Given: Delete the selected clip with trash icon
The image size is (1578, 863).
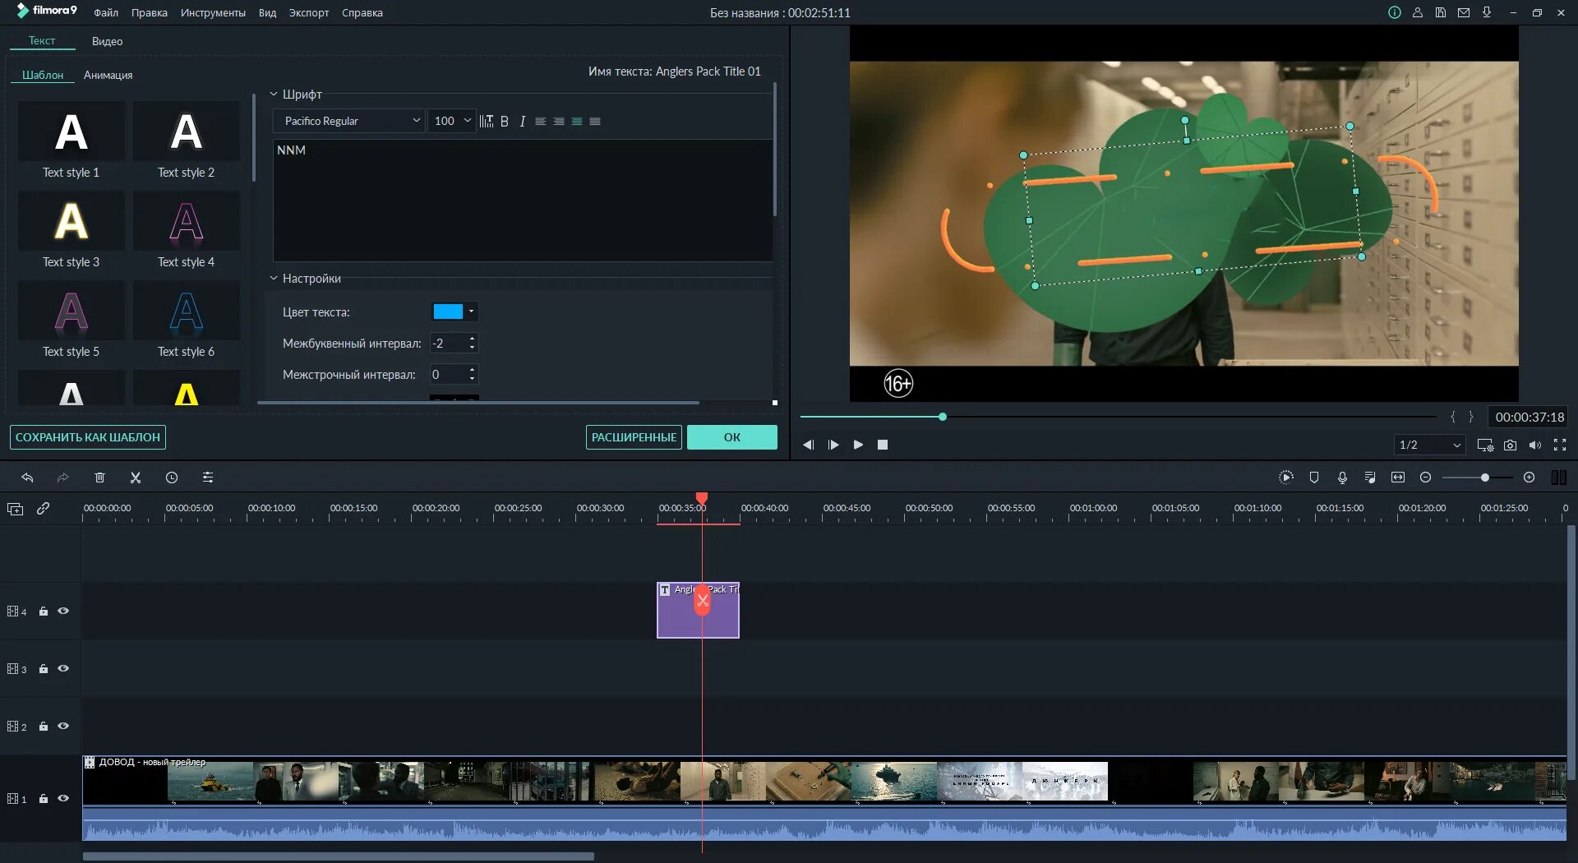Looking at the screenshot, I should (x=99, y=478).
